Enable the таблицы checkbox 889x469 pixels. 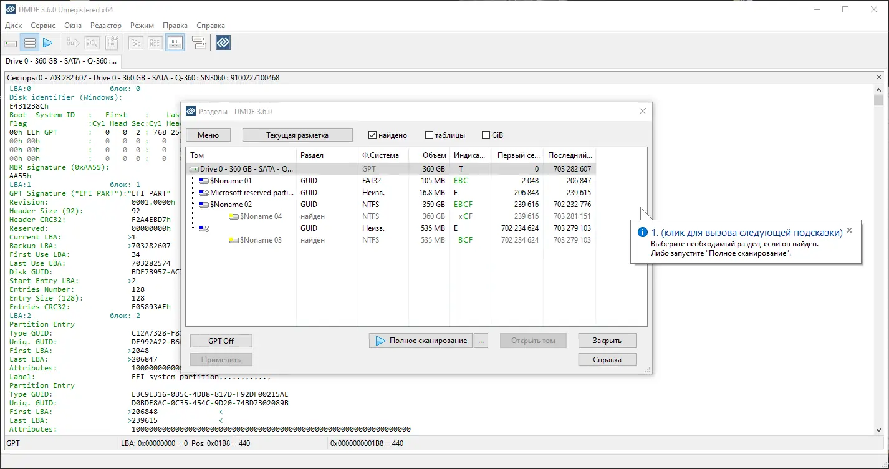(x=429, y=135)
